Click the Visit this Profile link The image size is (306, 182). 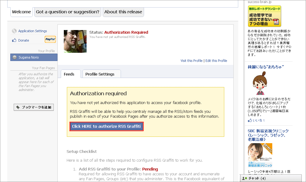[x=191, y=61]
